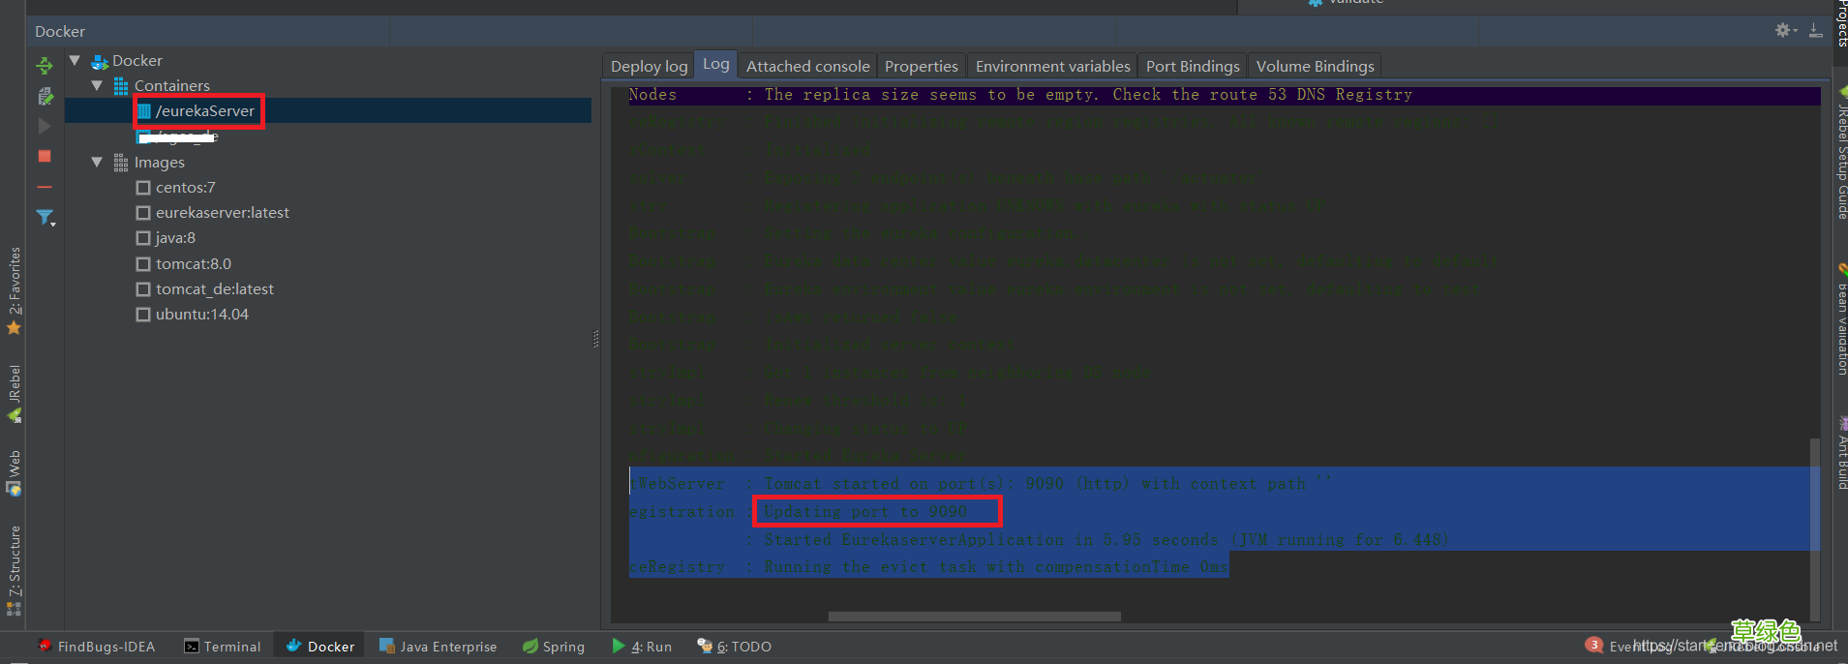Click the log vertical scrollbar thumb

[x=1814, y=528]
